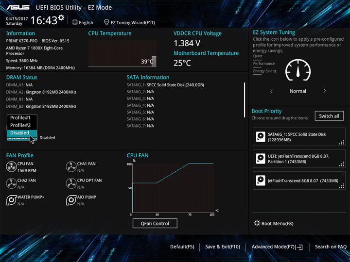
Task: Click the Speed: 3600 MHz line
Action: click(x=22, y=61)
